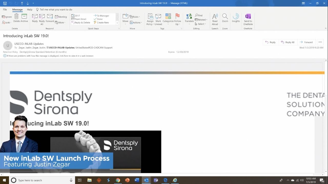Click the Reply button in message header
328x184 pixels.
(x=270, y=42)
